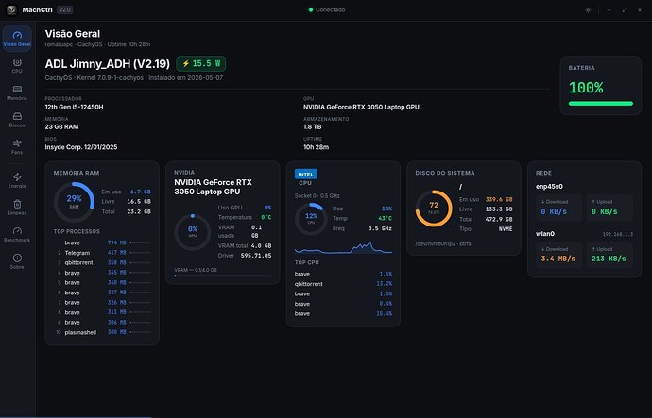Click the wlan0 Download 3.4 MB/s box
Viewport: 652px width, 418px height.
point(558,255)
